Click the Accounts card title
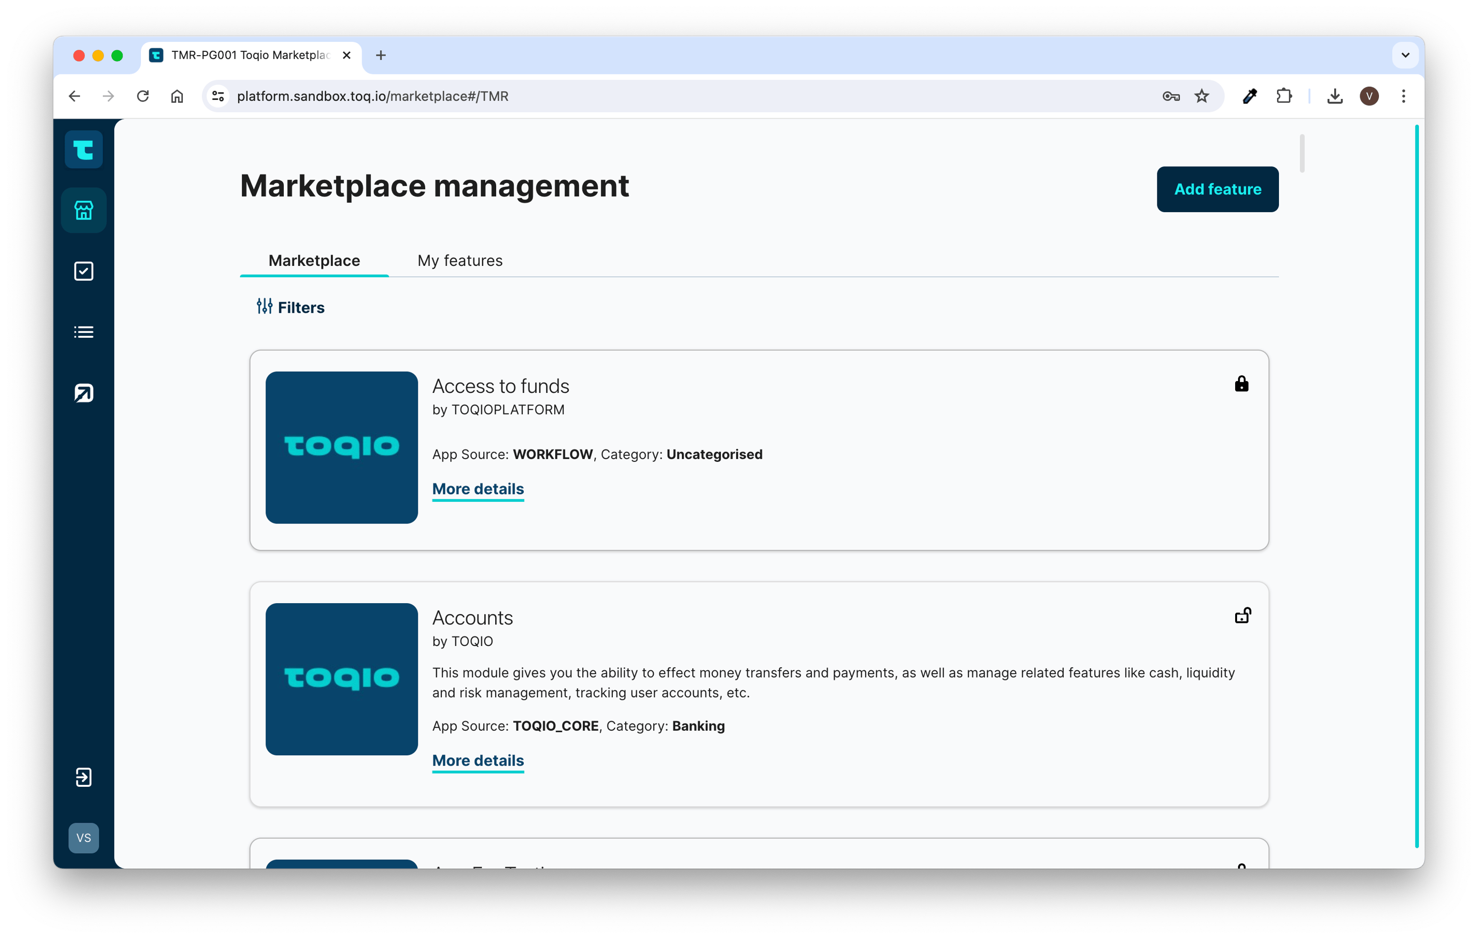Image resolution: width=1478 pixels, height=939 pixels. [472, 617]
